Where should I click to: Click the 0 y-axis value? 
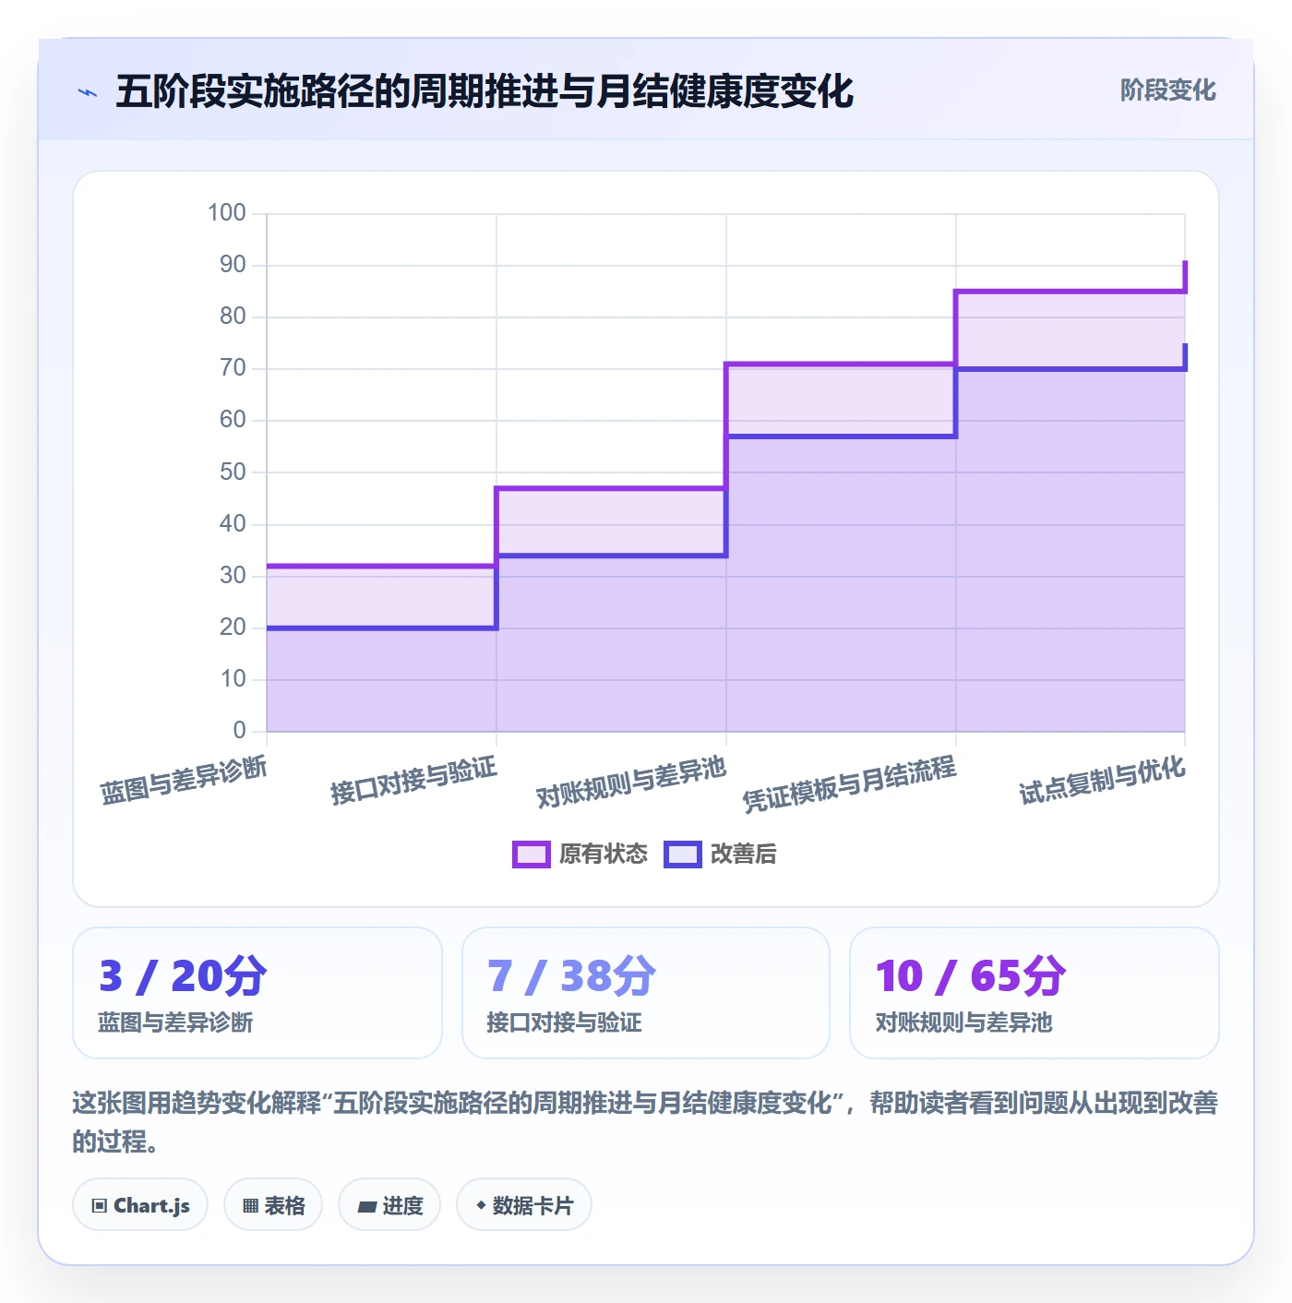pyautogui.click(x=240, y=731)
